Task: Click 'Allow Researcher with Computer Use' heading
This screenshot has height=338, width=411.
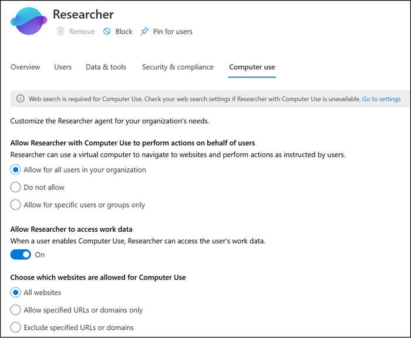Action: 133,143
